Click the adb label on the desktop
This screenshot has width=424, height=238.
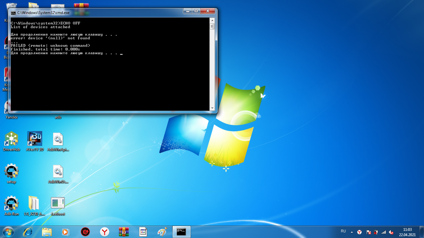[x=58, y=117]
